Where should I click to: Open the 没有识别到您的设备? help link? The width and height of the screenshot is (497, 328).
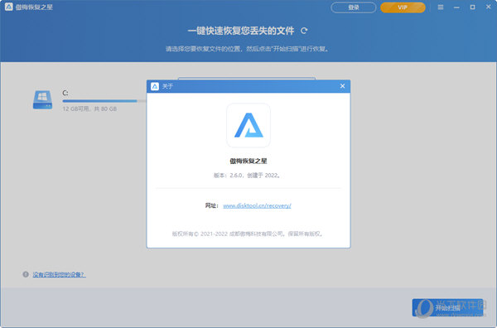60,274
